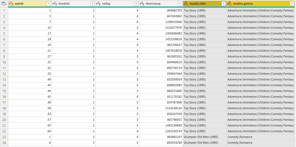Open the movies.title column filter dropdown
Image resolution: width=296 pixels, height=147 pixels.
click(x=223, y=4)
